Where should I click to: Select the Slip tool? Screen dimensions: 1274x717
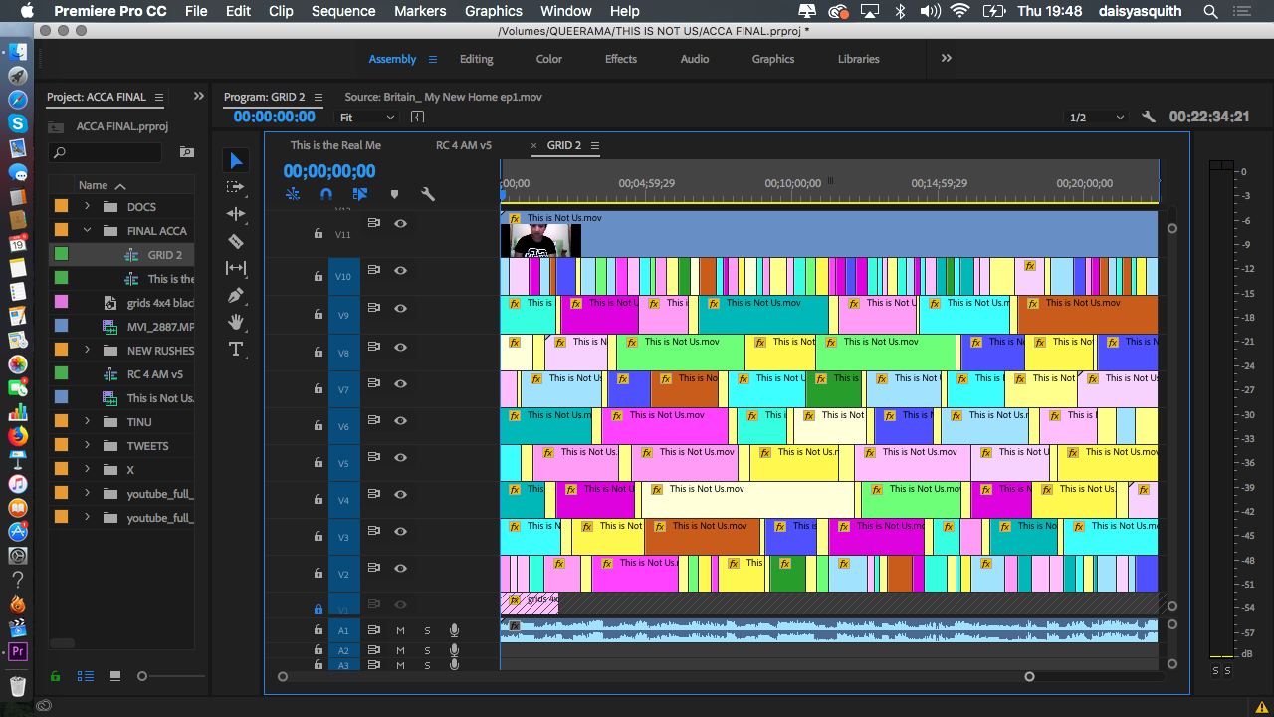point(236,268)
